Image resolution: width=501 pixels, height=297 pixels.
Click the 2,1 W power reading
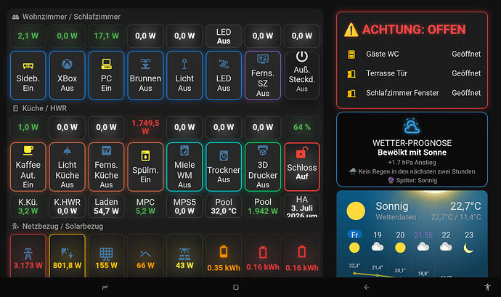28,36
